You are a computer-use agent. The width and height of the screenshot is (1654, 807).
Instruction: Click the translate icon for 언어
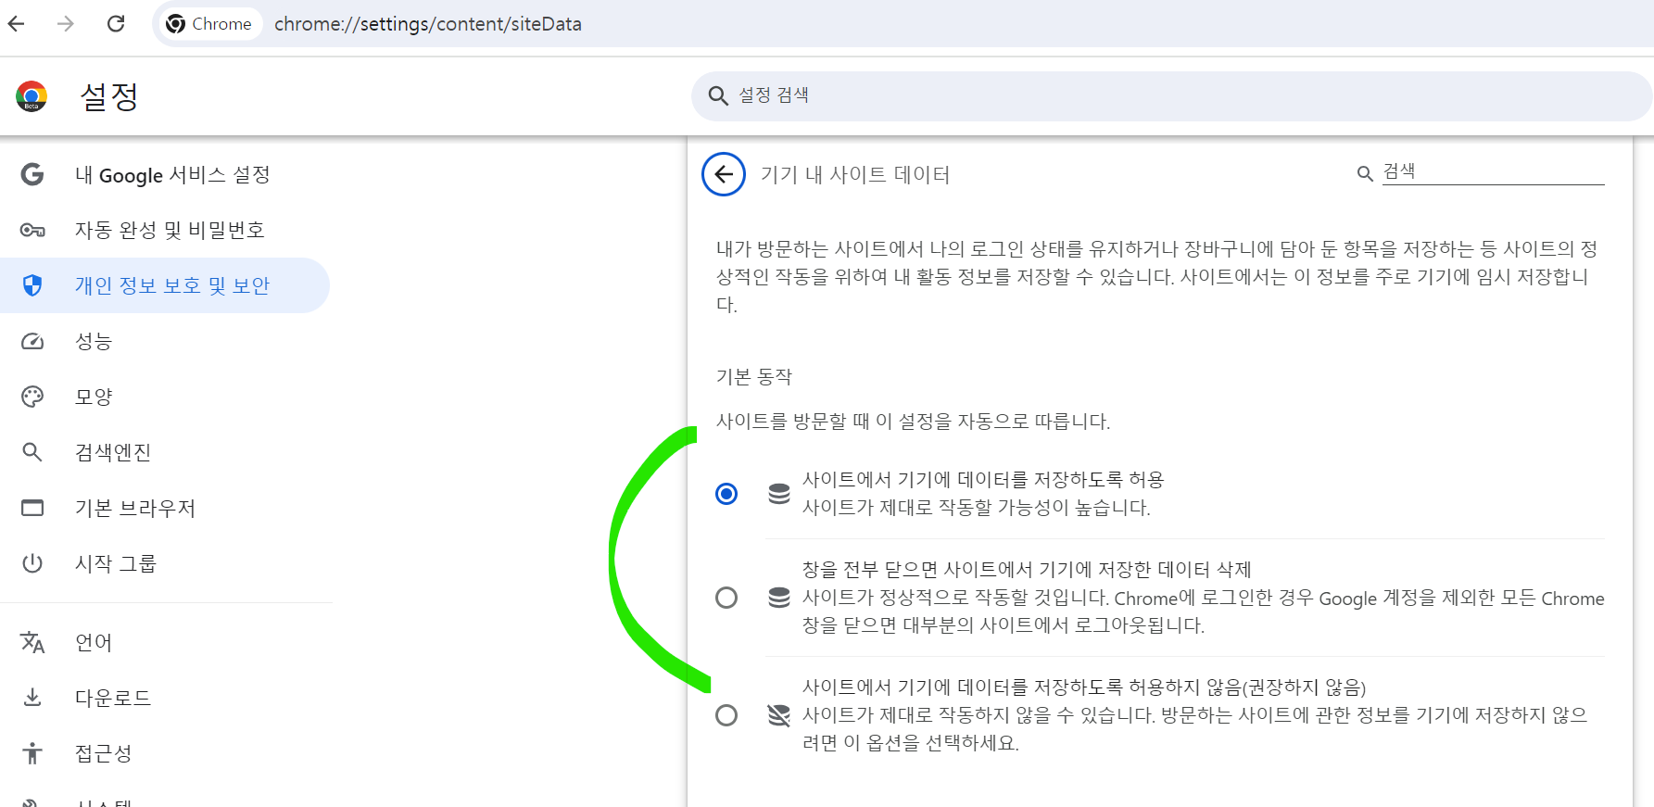coord(32,642)
